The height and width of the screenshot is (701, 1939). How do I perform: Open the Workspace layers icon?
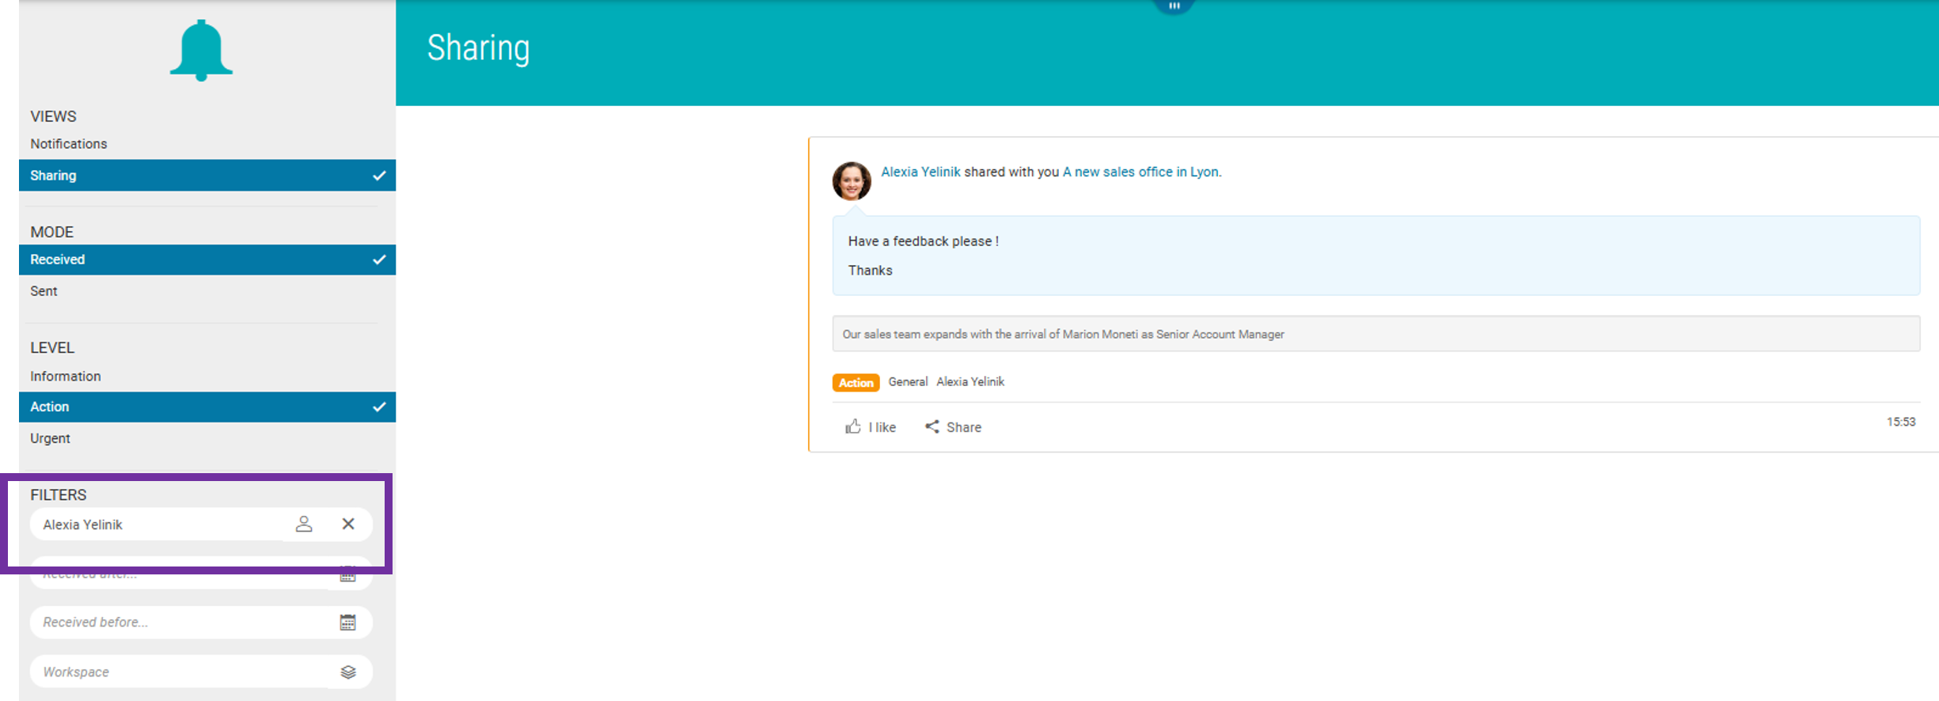348,672
